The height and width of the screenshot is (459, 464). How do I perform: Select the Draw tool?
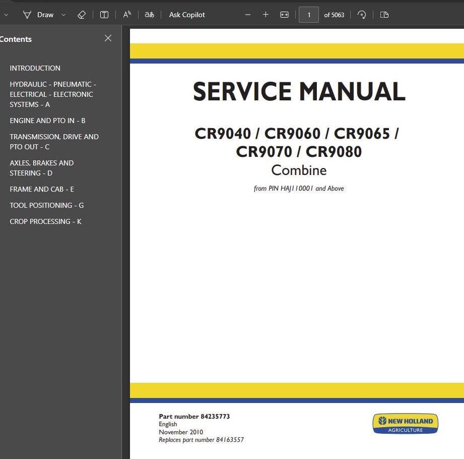point(38,15)
